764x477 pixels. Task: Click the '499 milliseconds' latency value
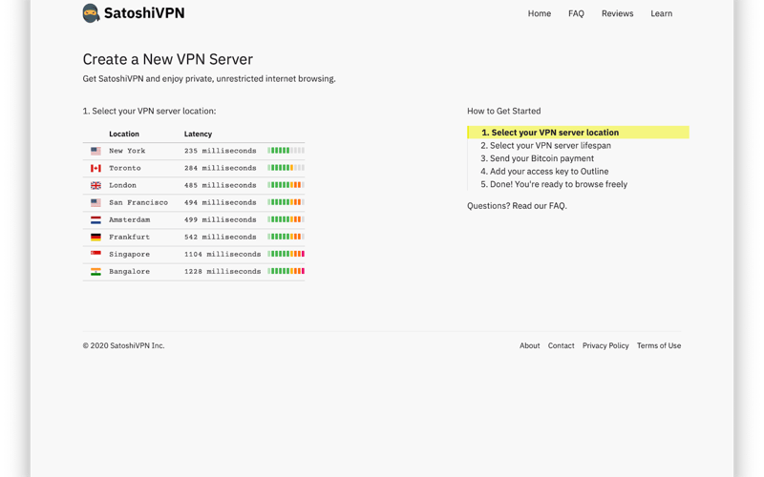(x=221, y=220)
